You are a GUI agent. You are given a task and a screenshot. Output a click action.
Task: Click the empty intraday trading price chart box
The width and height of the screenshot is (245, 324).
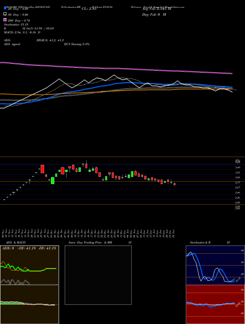point(98,275)
